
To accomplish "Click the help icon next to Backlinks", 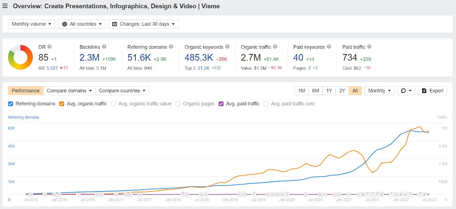I will coord(104,47).
